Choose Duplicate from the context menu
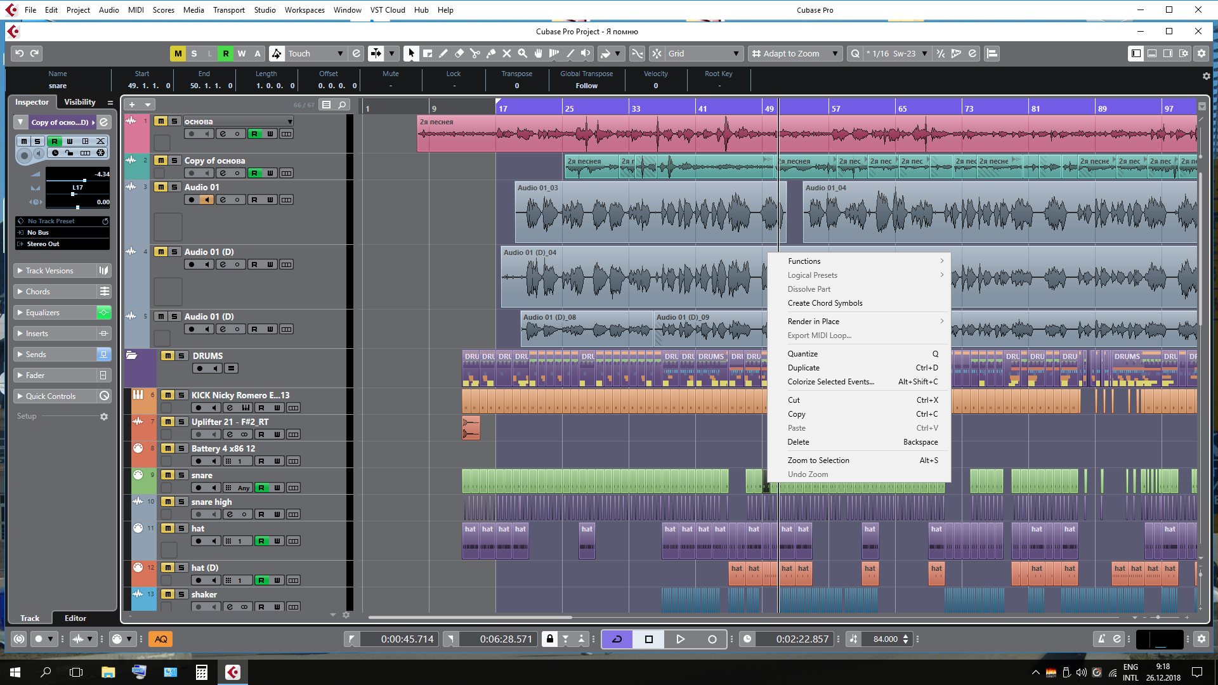1218x685 pixels. [803, 368]
